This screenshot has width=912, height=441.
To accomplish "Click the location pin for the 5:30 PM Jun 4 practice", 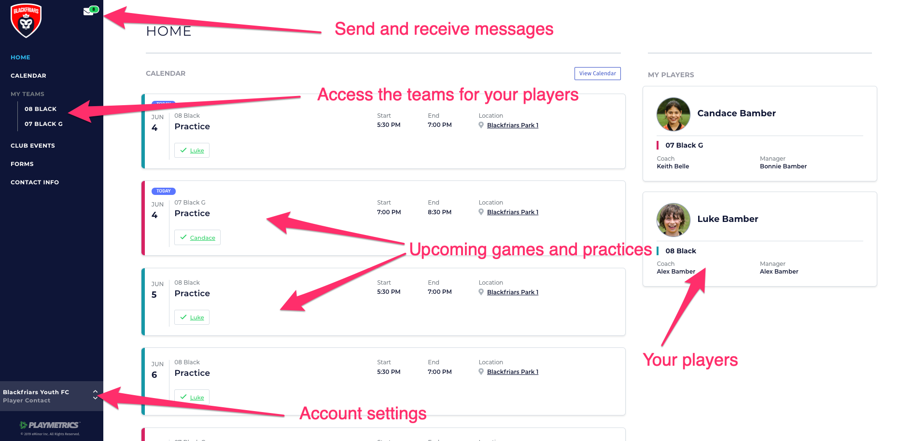I will tap(481, 125).
